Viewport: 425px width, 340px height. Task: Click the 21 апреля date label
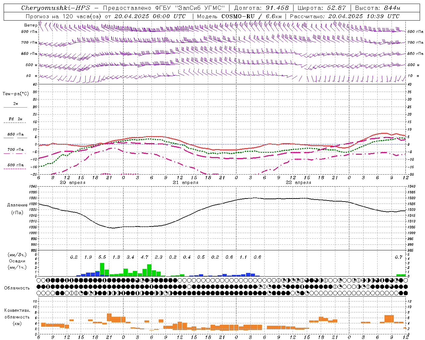coord(185,183)
